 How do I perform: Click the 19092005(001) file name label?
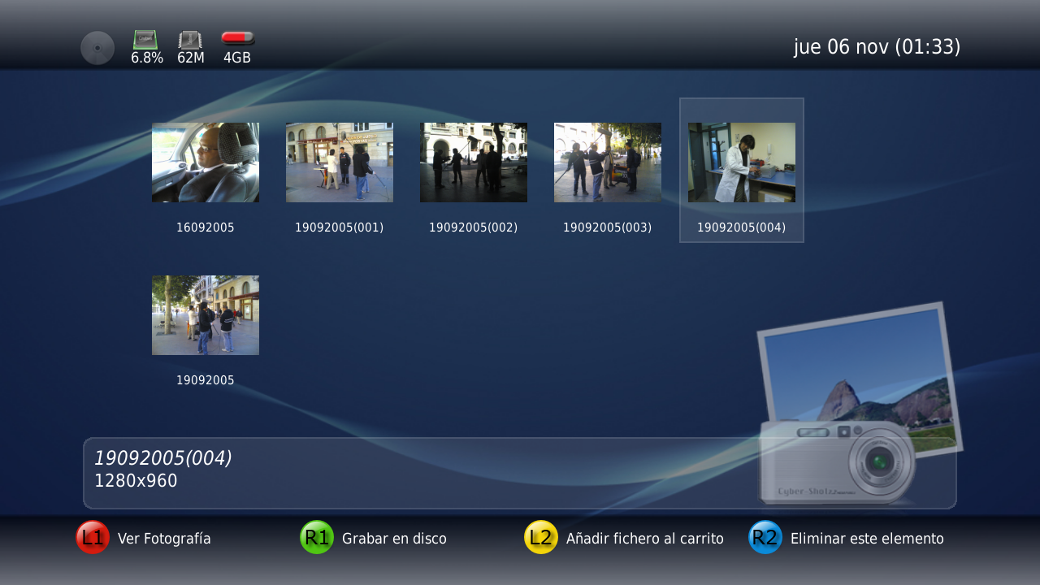(x=340, y=227)
